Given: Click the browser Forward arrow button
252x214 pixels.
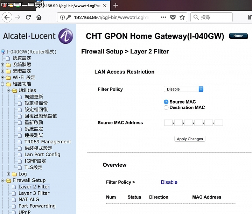Looking at the screenshot, I should (17, 17).
